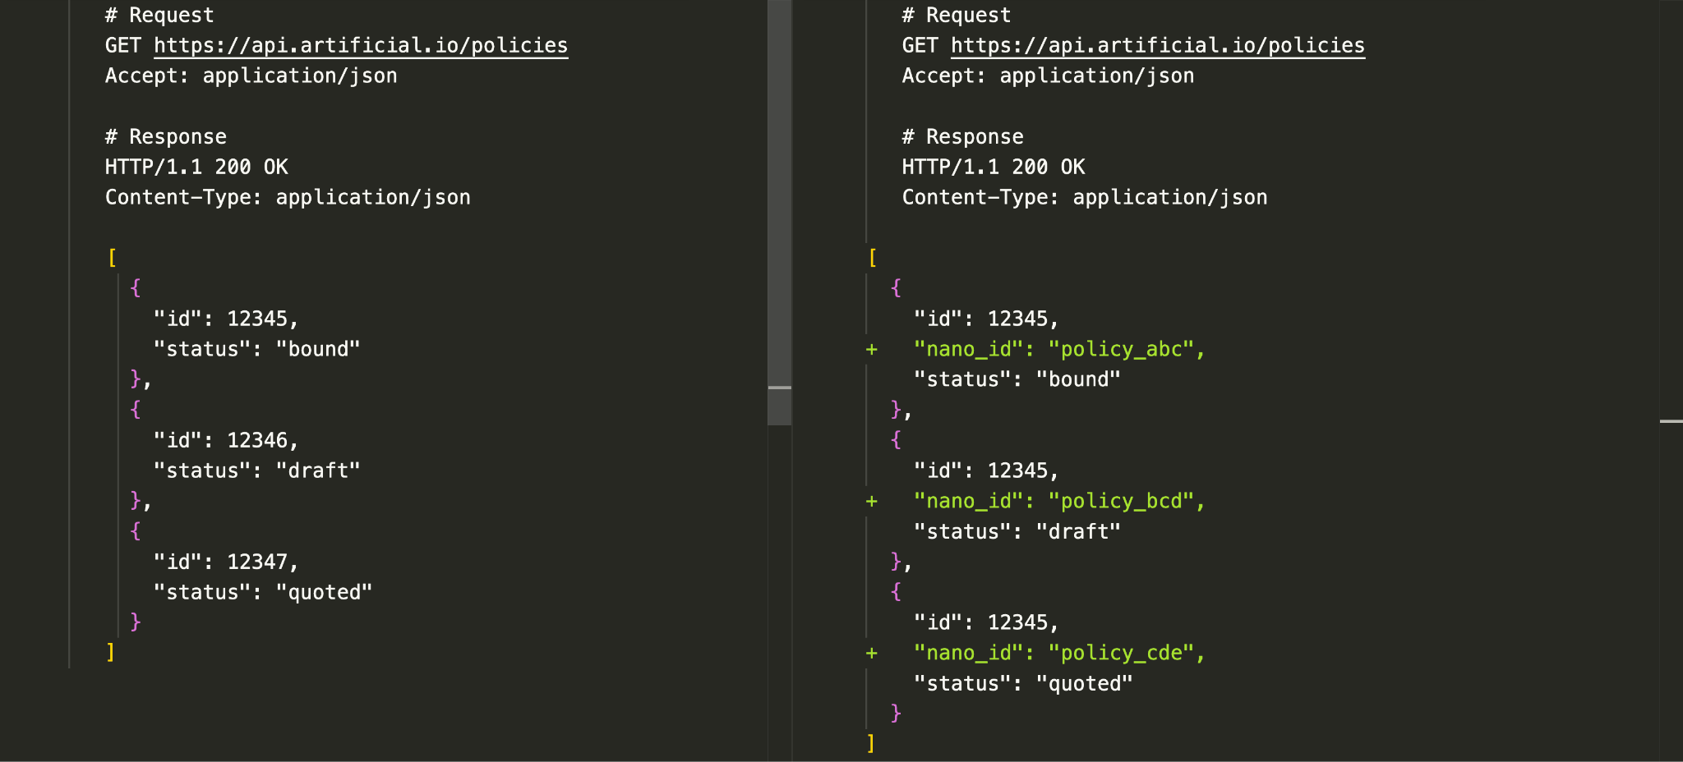The height and width of the screenshot is (762, 1683).
Task: Place cursor on opening yellow bracket in left pane
Action: pos(112,258)
